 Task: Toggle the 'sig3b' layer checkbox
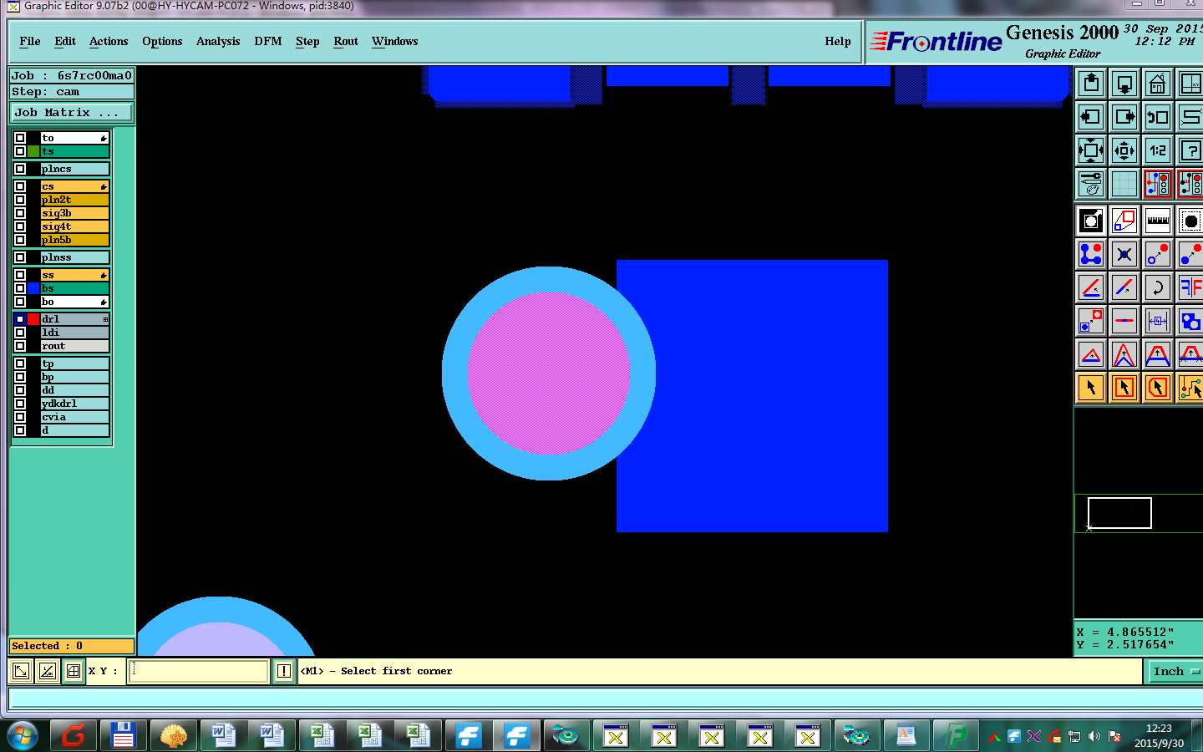click(x=20, y=213)
